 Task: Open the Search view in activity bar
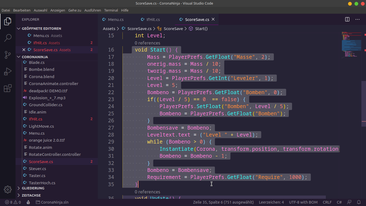pyautogui.click(x=8, y=38)
